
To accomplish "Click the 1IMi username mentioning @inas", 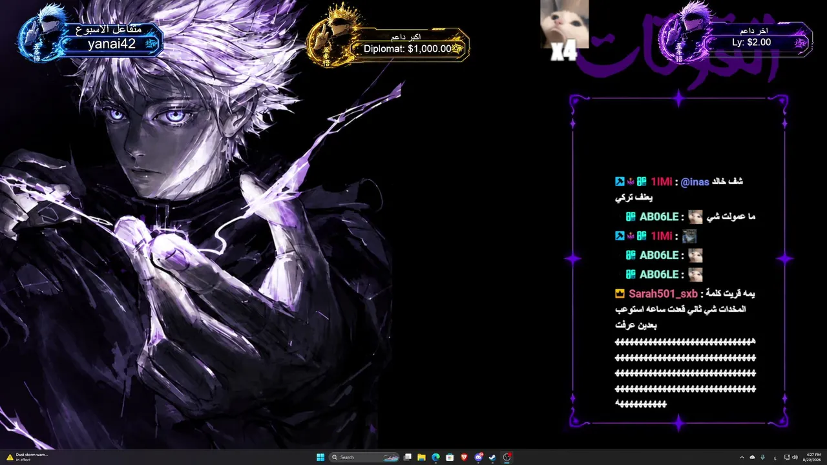I will 662,182.
